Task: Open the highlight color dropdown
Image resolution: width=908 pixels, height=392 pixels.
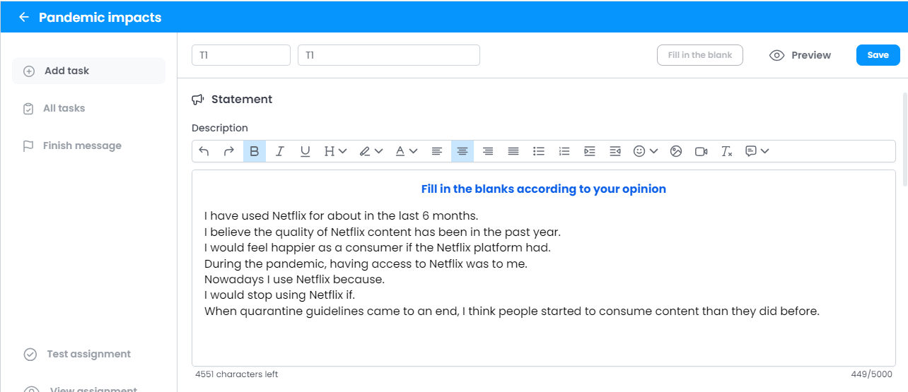Action: click(x=371, y=151)
